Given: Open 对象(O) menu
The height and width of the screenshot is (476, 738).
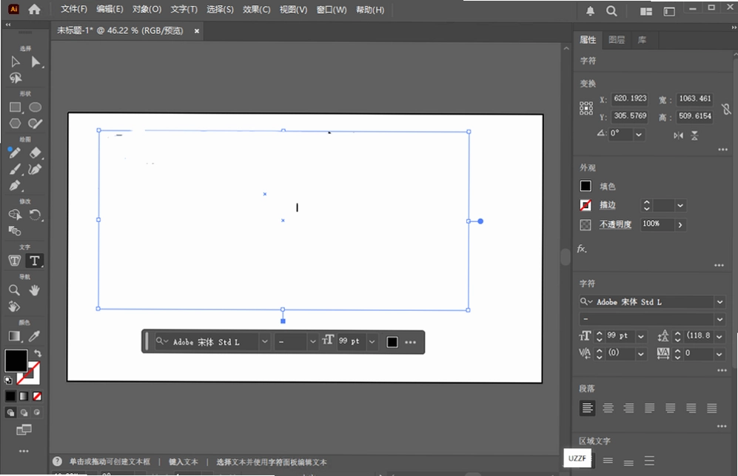Looking at the screenshot, I should click(x=147, y=10).
